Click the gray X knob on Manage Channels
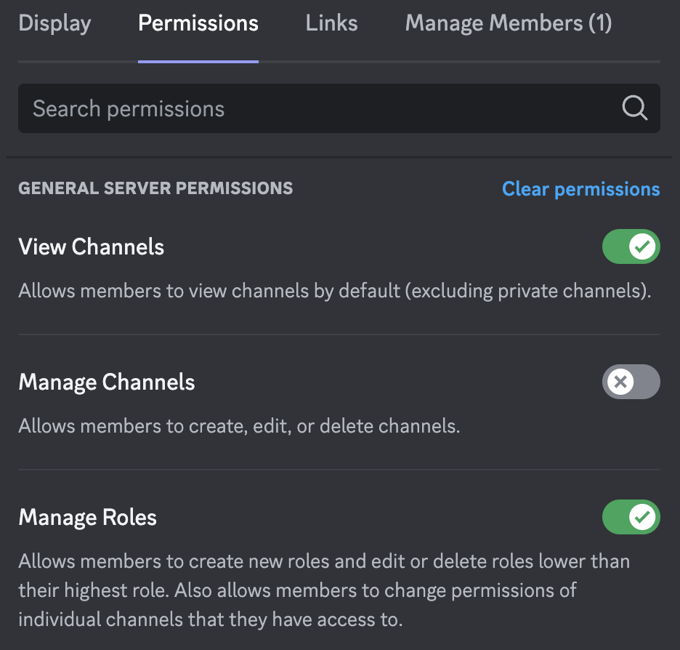Image resolution: width=680 pixels, height=650 pixels. (x=620, y=382)
